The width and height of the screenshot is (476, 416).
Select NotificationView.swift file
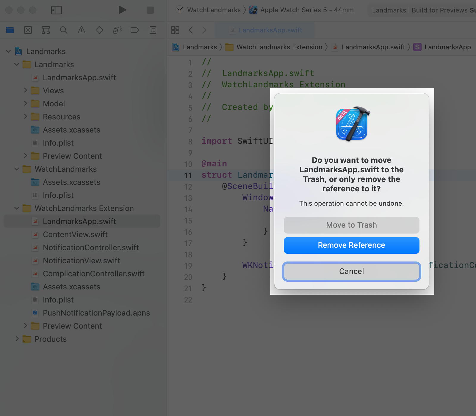(x=82, y=261)
